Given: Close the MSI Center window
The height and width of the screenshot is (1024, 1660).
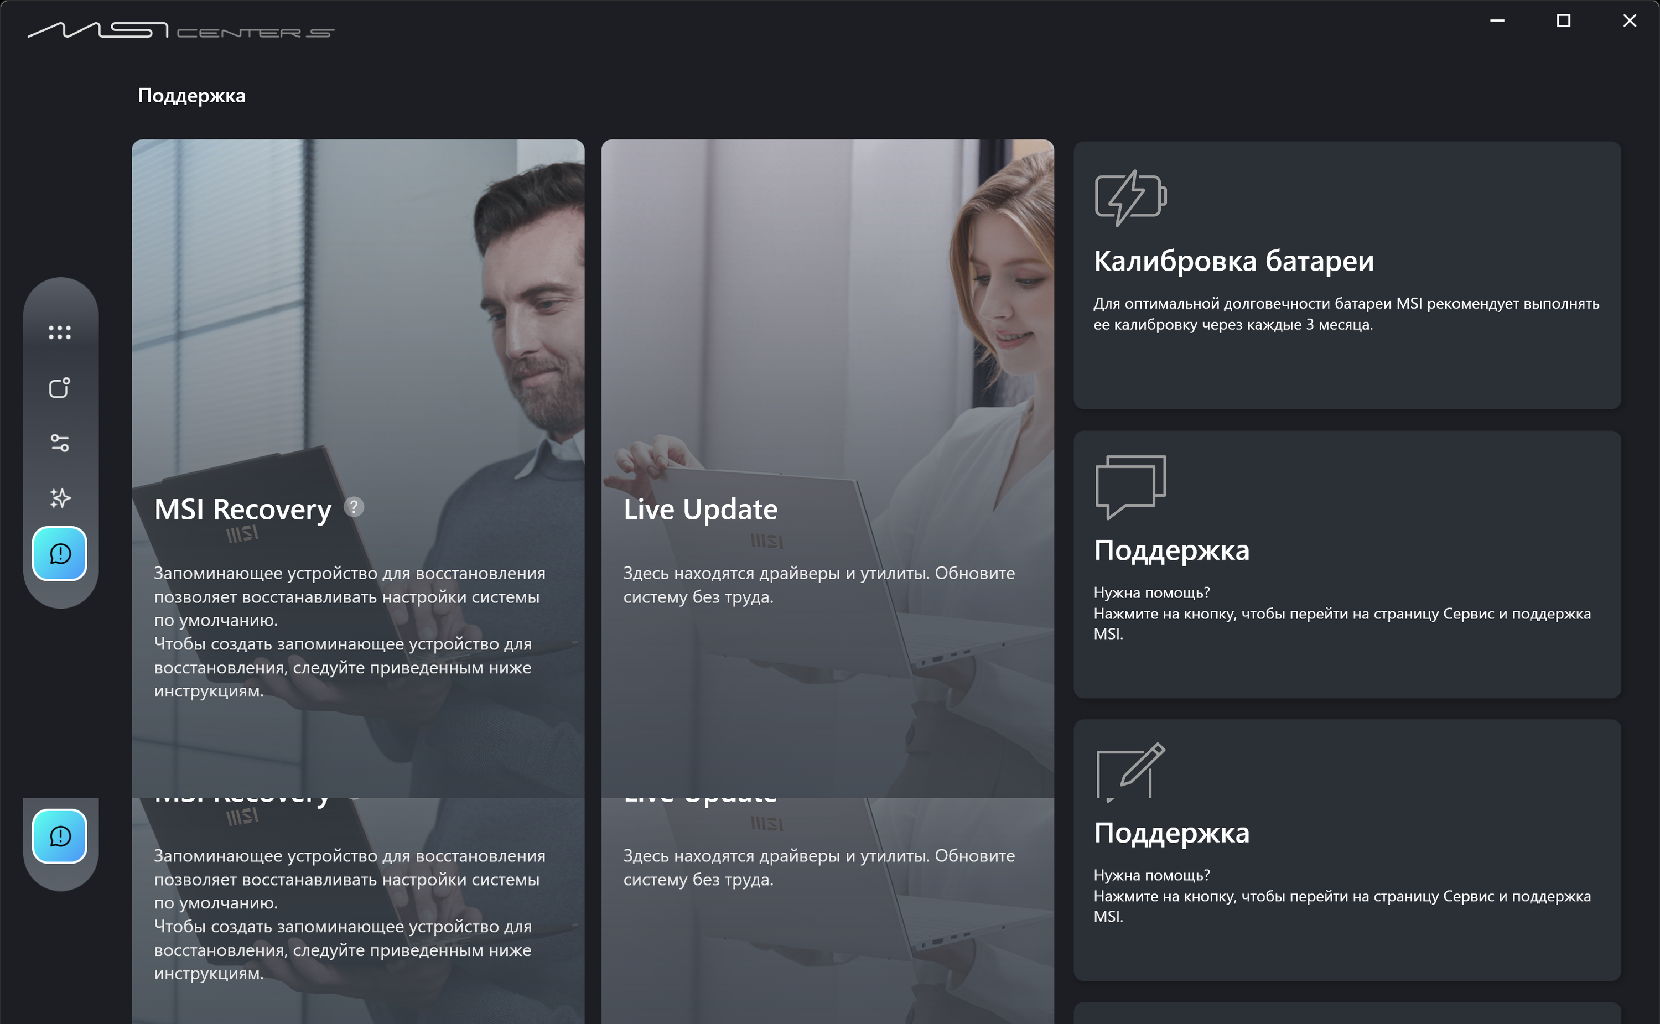Looking at the screenshot, I should click(1630, 21).
